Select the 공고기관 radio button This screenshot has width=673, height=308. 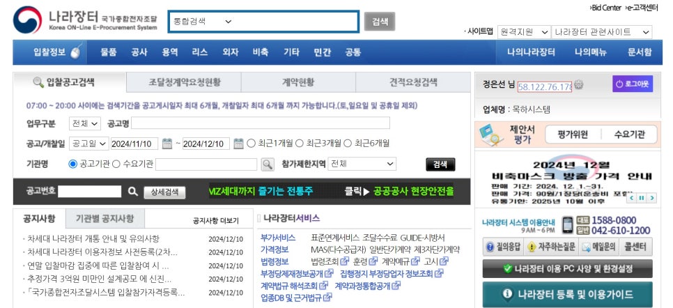pyautogui.click(x=73, y=164)
